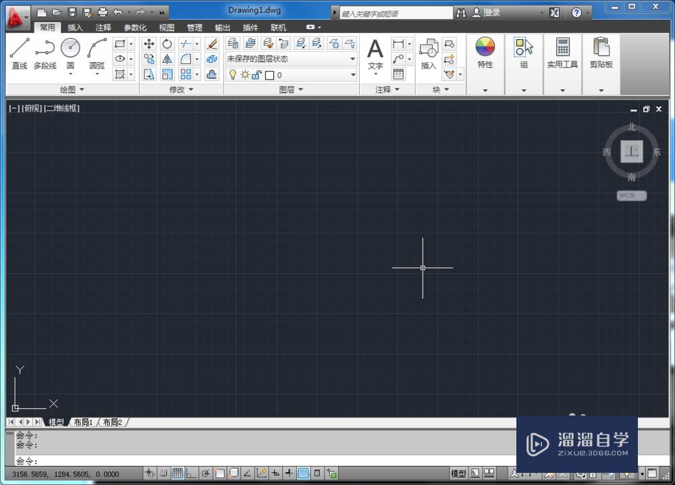Click the 上 face on the ViewCube
The height and width of the screenshot is (485, 675).
click(630, 151)
